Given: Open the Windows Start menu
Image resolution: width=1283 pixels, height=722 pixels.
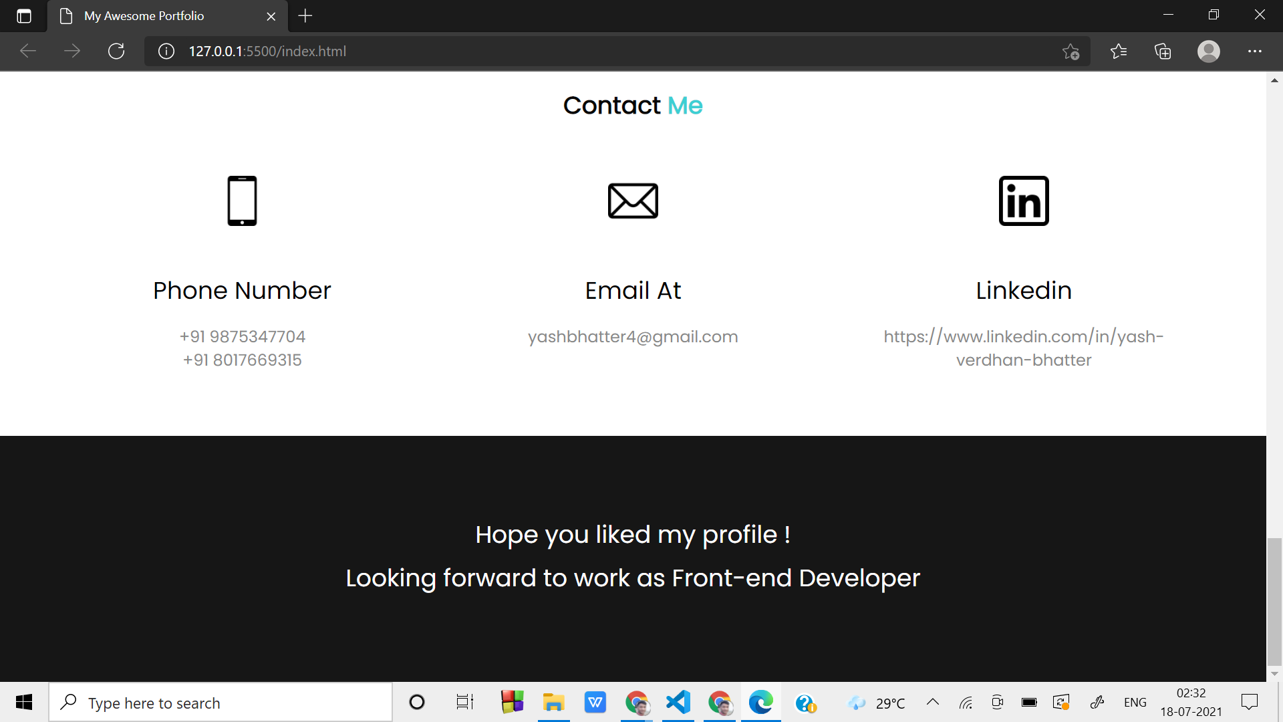Looking at the screenshot, I should coord(24,702).
